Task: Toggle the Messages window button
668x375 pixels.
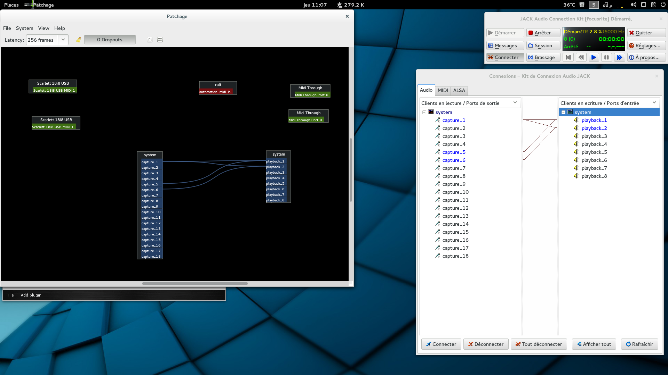Action: 505,45
